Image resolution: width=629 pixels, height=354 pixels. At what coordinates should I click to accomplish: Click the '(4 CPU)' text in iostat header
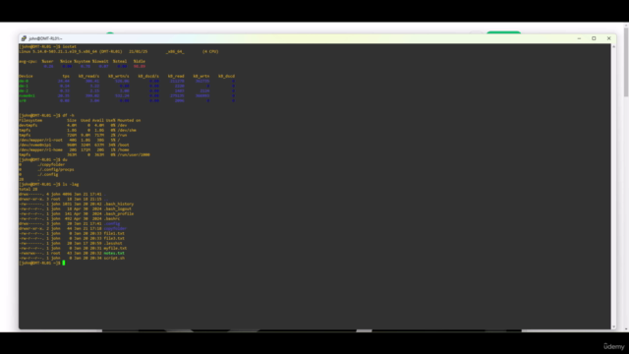pos(210,51)
